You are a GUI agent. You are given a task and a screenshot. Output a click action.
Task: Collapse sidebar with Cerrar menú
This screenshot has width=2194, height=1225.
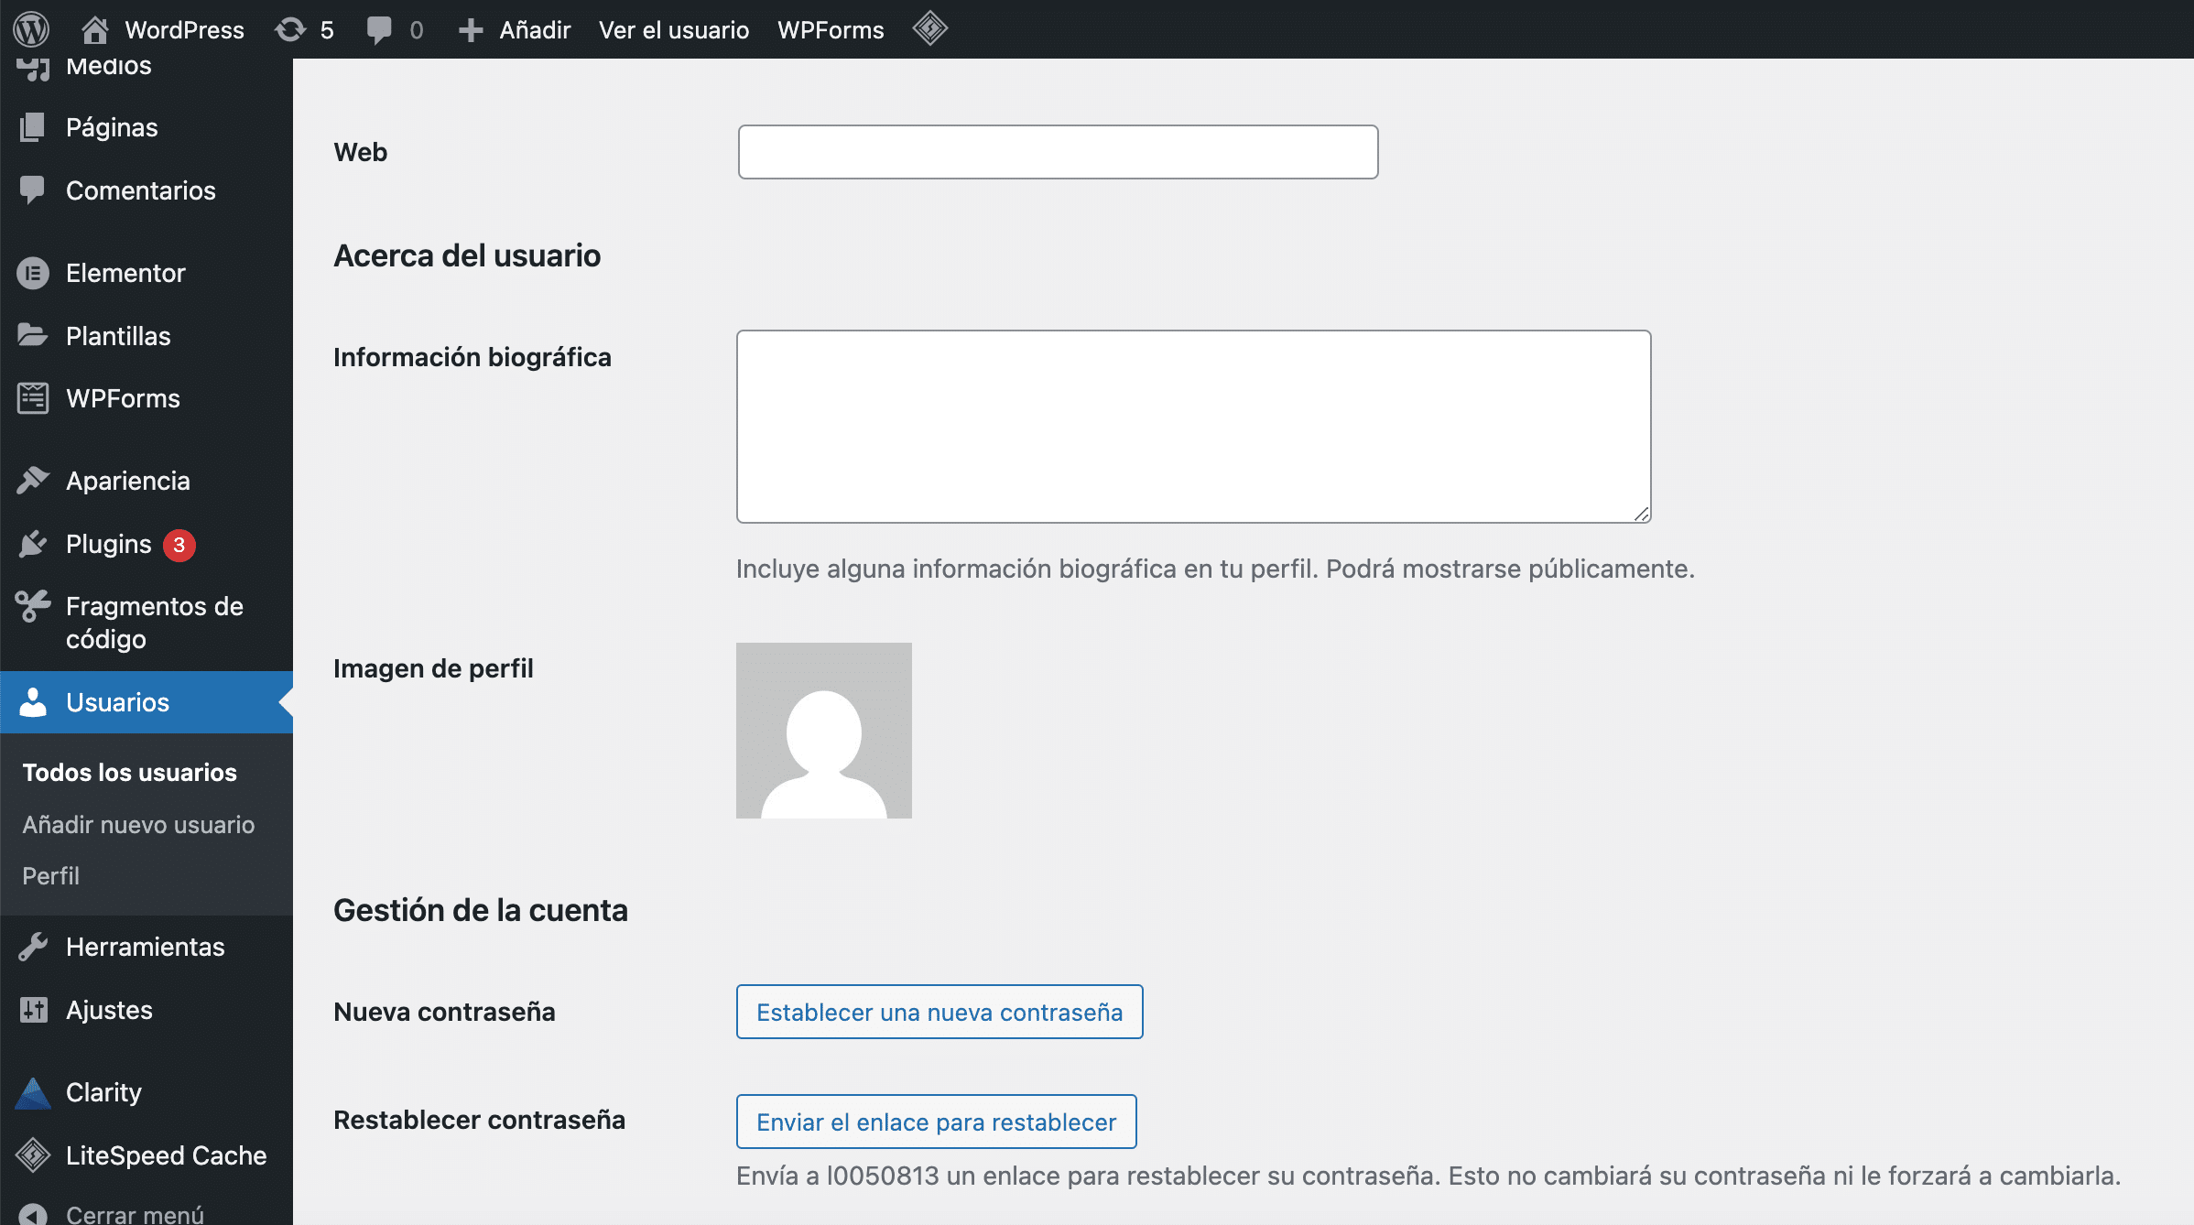(x=110, y=1214)
